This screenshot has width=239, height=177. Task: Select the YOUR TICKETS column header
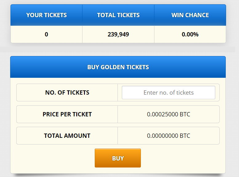[x=46, y=15]
